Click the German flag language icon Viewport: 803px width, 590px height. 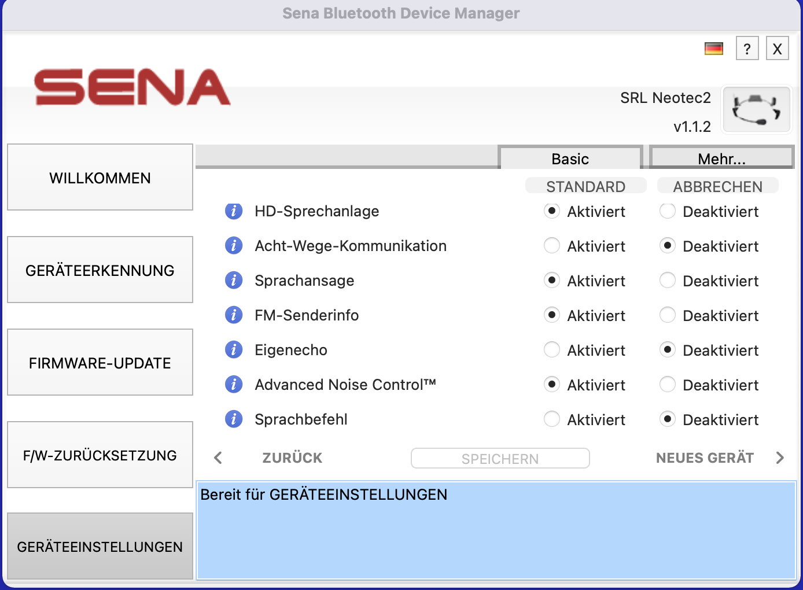[713, 49]
